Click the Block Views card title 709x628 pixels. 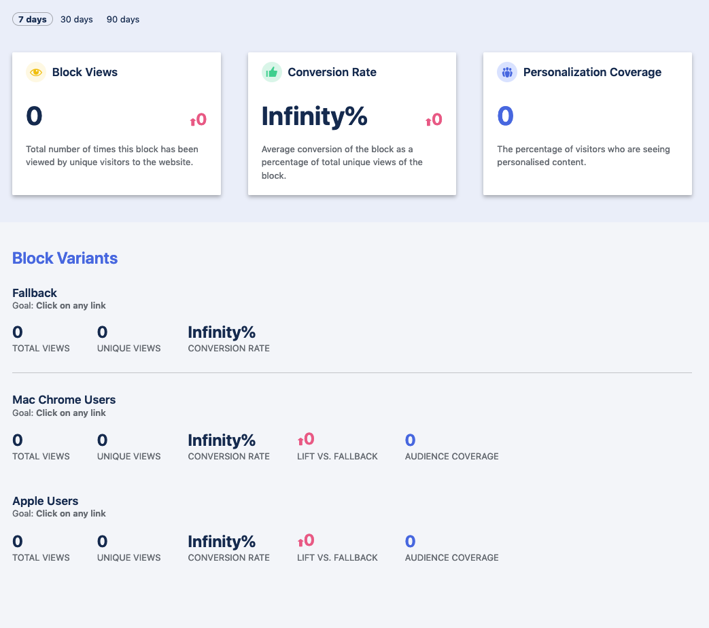point(84,72)
